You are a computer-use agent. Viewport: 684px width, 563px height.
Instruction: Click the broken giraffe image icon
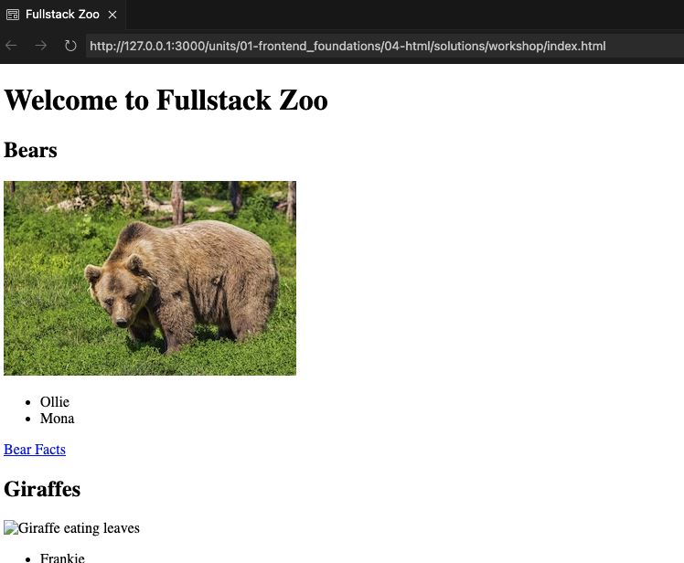(x=11, y=528)
